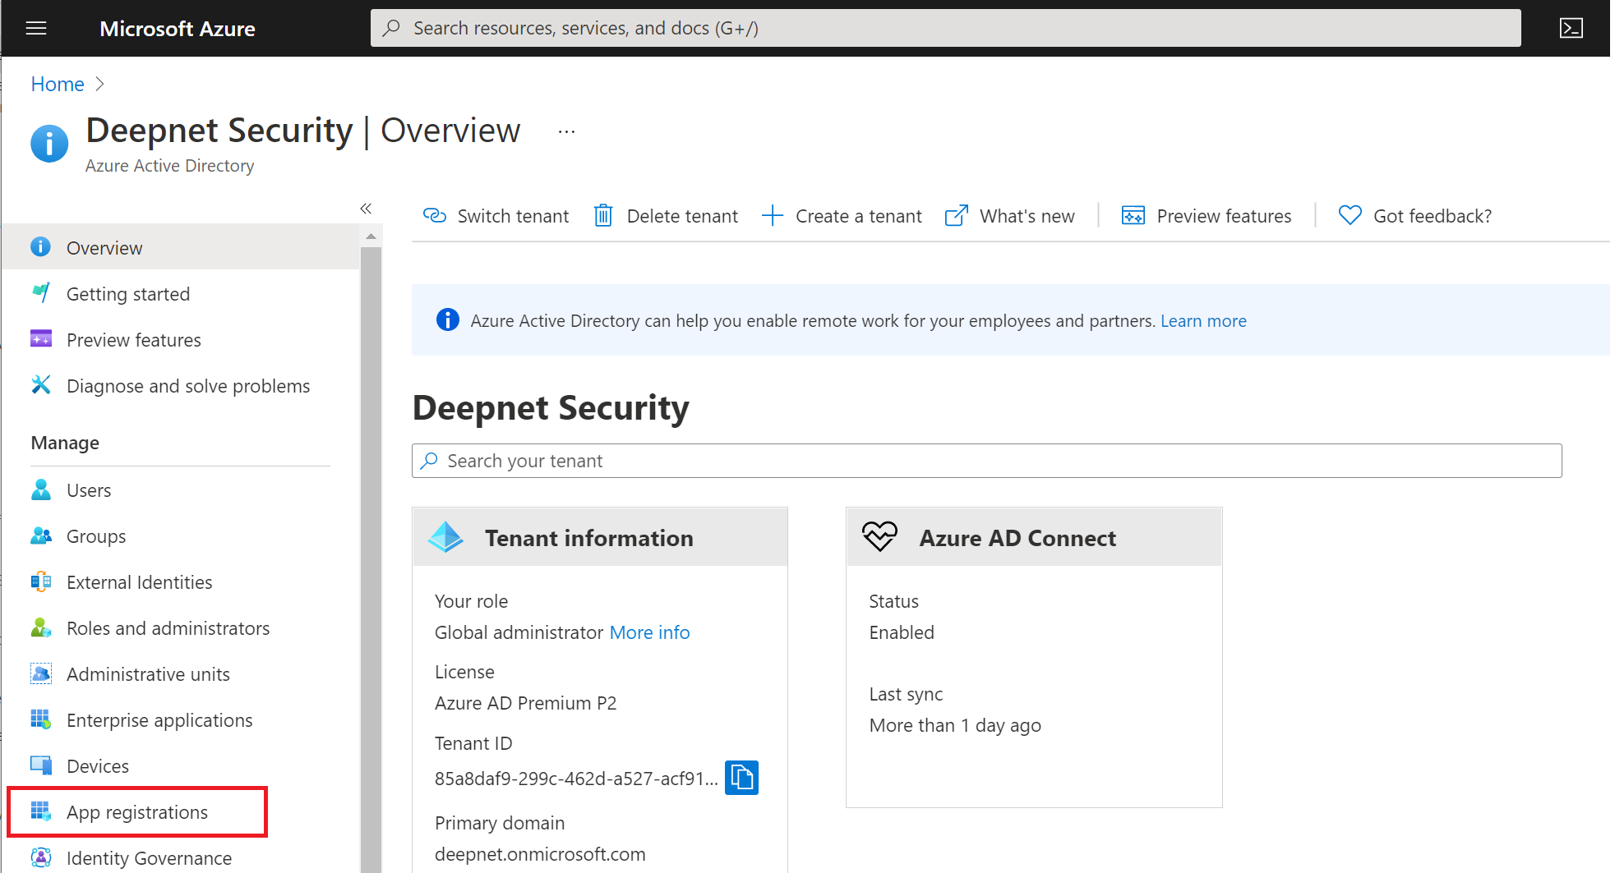Go to Roles and administrators

[x=168, y=628]
